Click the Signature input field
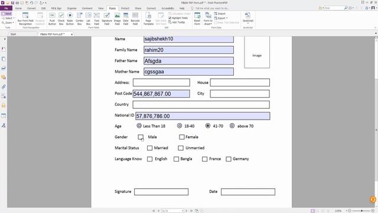This screenshot has width=378, height=213. [x=161, y=192]
